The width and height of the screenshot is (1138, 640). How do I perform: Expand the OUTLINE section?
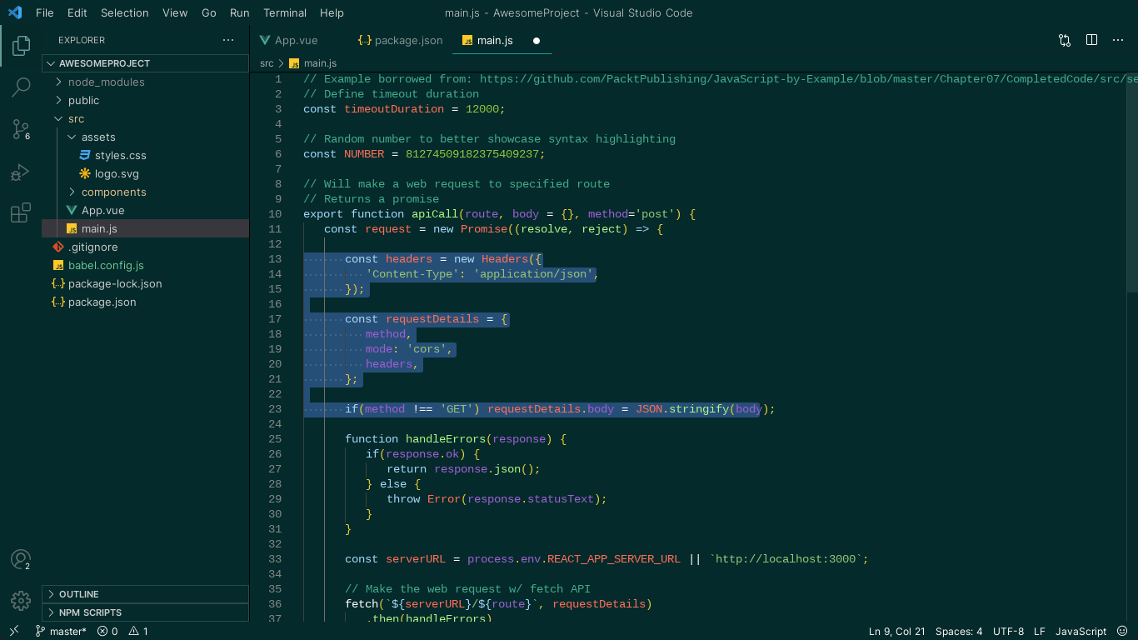(x=145, y=594)
